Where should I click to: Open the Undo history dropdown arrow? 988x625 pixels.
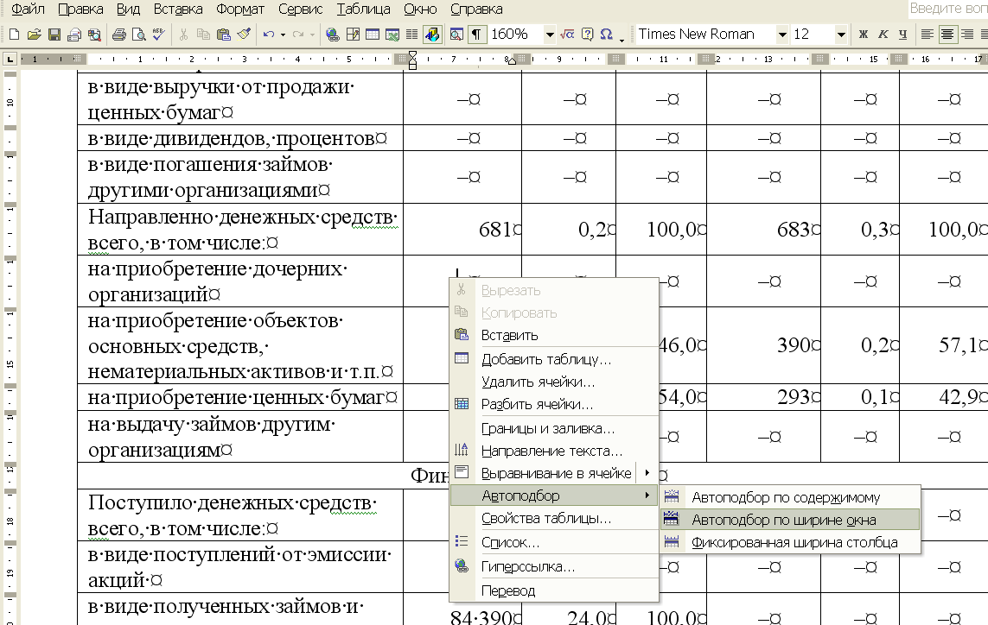pyautogui.click(x=283, y=35)
